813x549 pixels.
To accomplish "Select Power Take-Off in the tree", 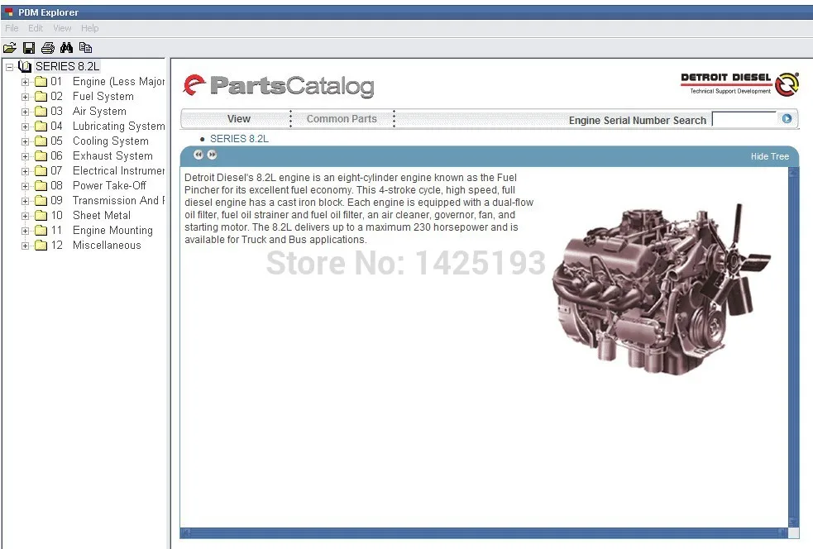I will (109, 185).
